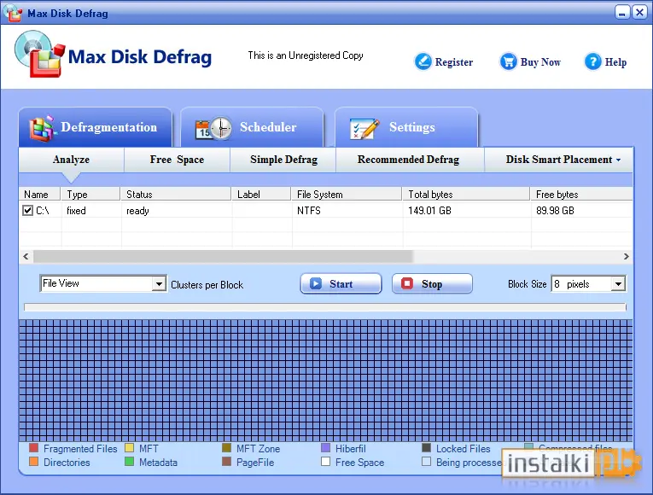Click the scroll right arrow of drive list

coord(626,256)
